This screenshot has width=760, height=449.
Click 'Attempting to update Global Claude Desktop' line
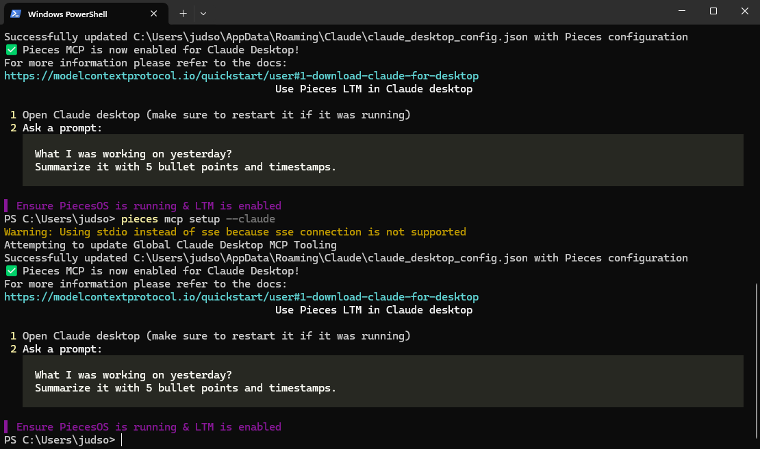[x=170, y=245]
